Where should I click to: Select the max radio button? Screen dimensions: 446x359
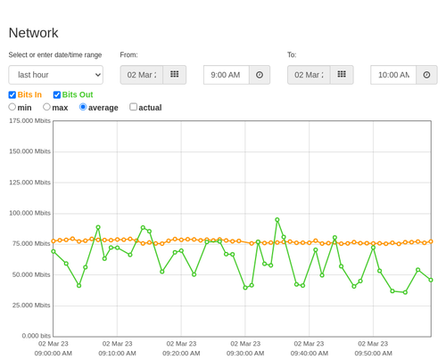(x=46, y=107)
